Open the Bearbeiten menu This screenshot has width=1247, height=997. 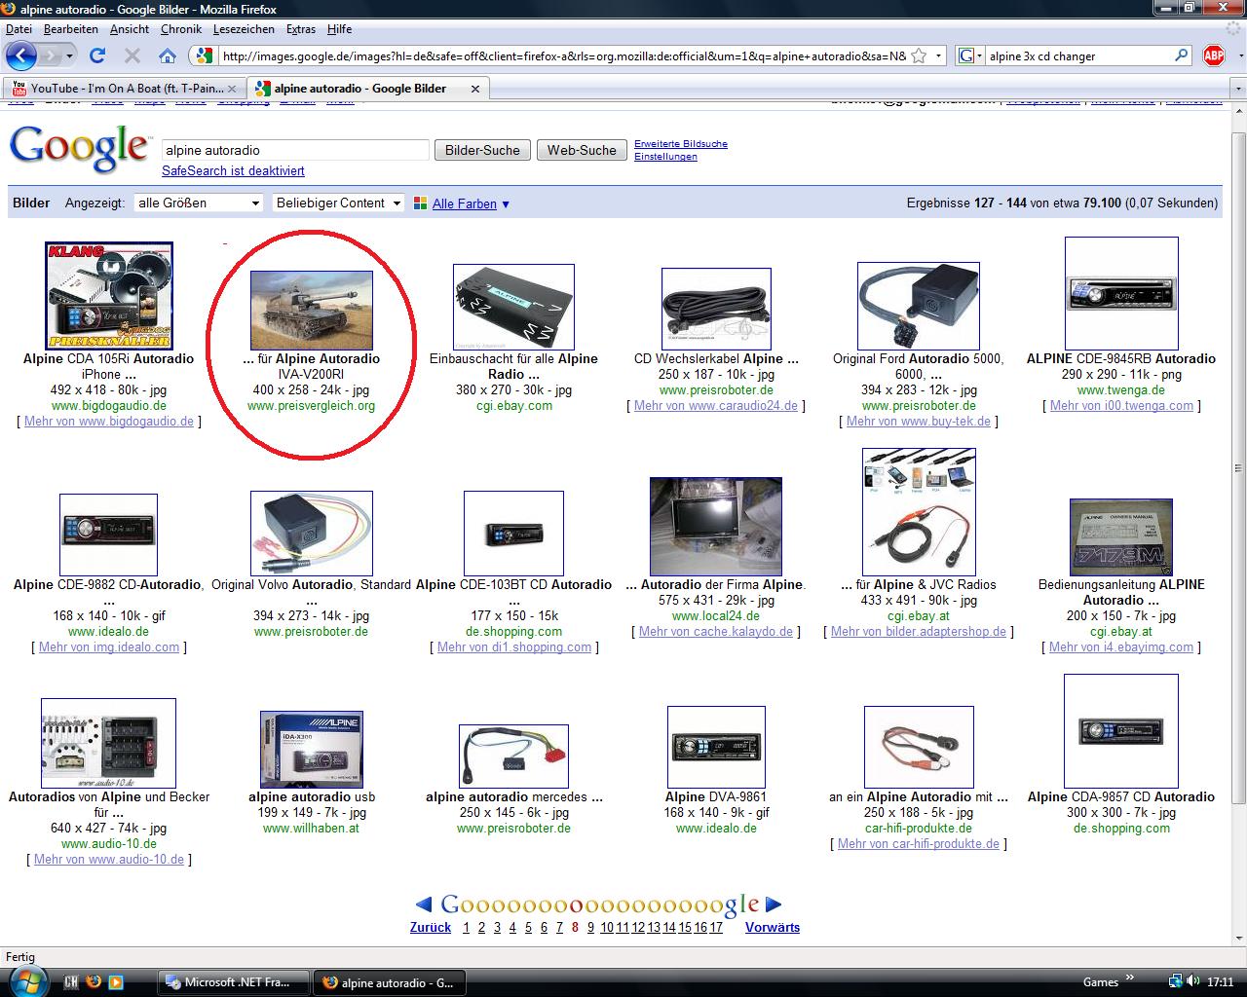tap(70, 29)
